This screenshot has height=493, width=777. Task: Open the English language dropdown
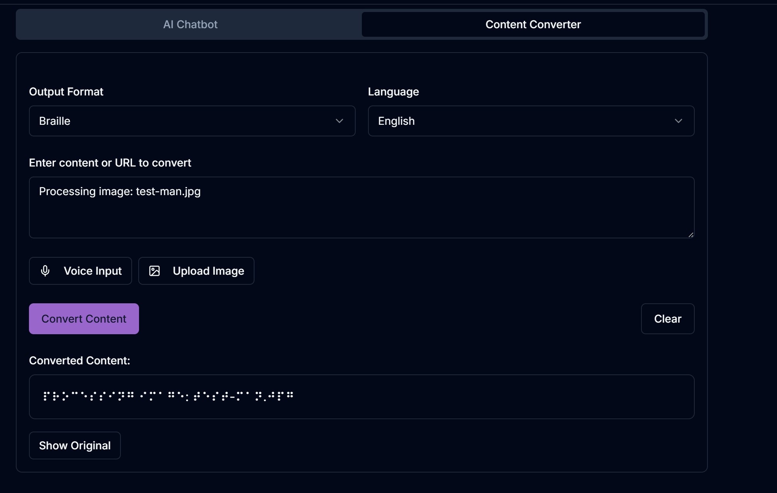pyautogui.click(x=531, y=121)
